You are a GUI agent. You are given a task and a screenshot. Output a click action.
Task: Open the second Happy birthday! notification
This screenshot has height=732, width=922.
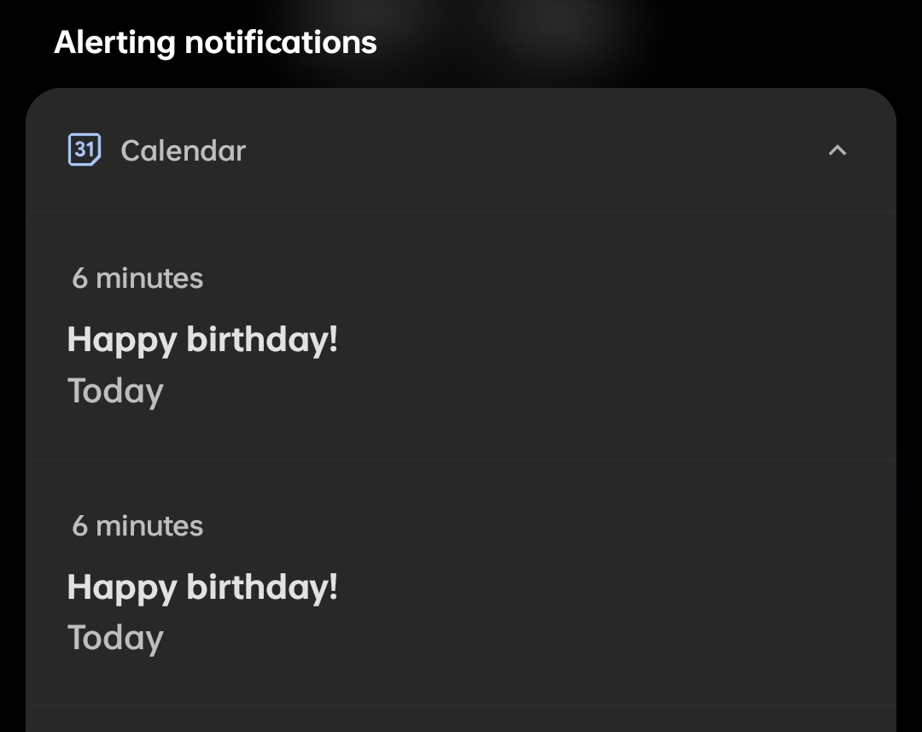pyautogui.click(x=202, y=588)
